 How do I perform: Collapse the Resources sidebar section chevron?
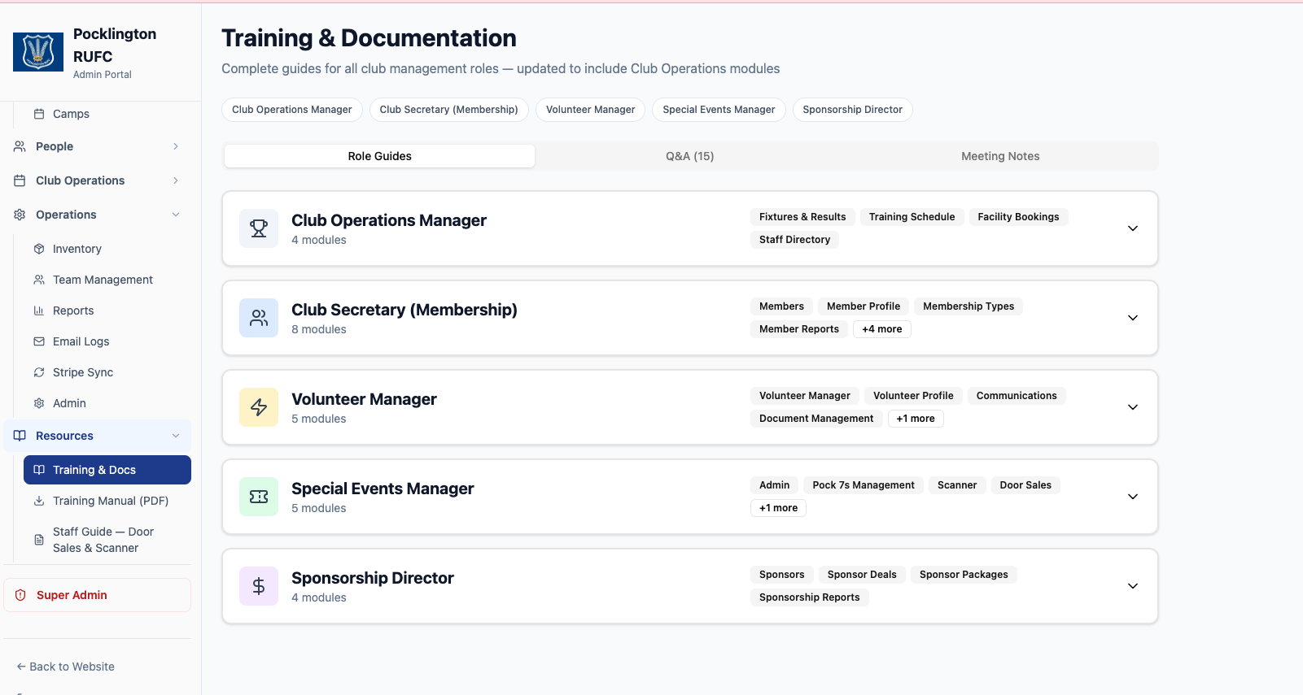(x=176, y=436)
